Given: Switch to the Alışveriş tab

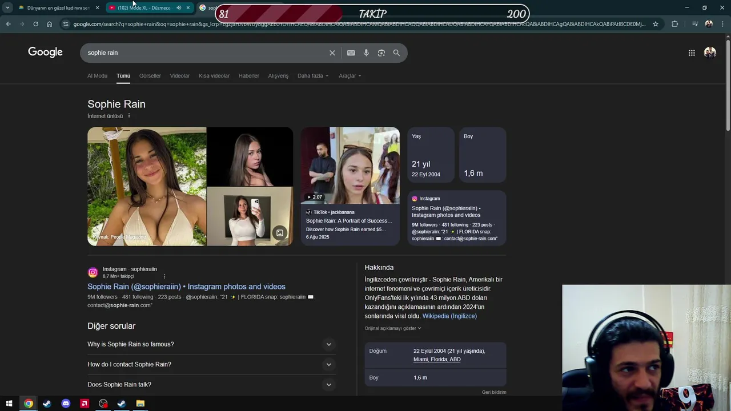Looking at the screenshot, I should (278, 76).
